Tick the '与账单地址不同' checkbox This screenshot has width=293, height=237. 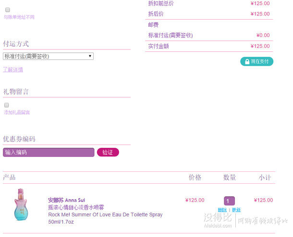click(x=8, y=10)
